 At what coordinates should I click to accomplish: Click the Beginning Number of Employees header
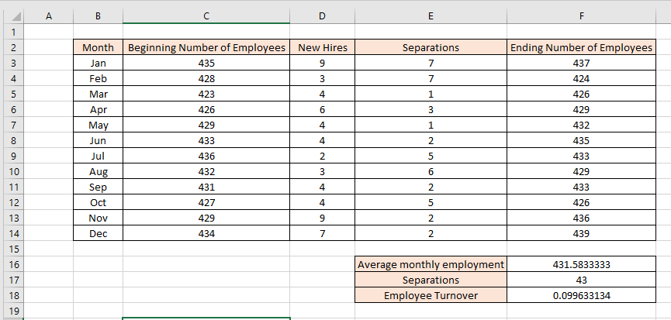pos(206,47)
